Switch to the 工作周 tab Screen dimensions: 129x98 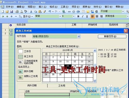tap(62, 86)
